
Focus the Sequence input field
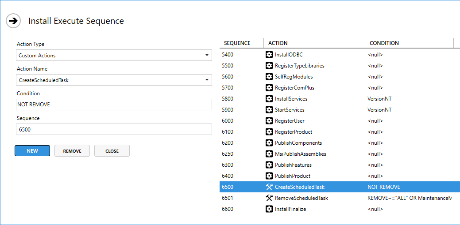tap(114, 130)
